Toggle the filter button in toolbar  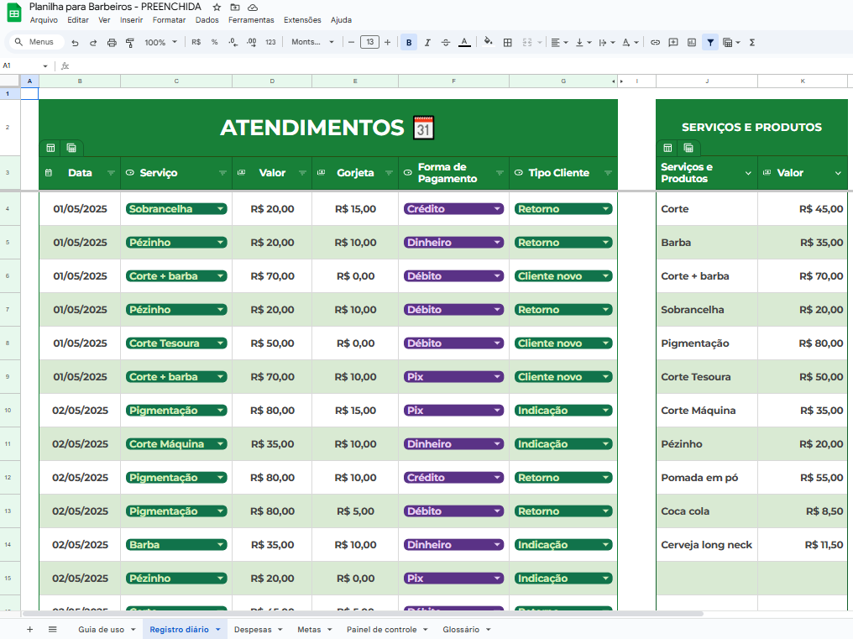pos(711,42)
